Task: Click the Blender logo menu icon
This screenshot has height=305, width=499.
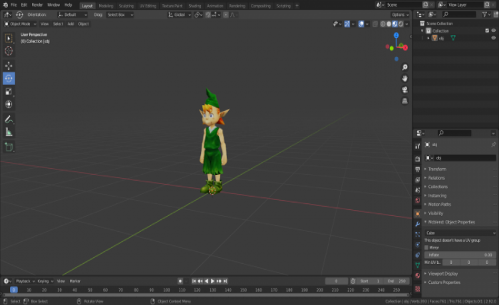Action: (5, 5)
